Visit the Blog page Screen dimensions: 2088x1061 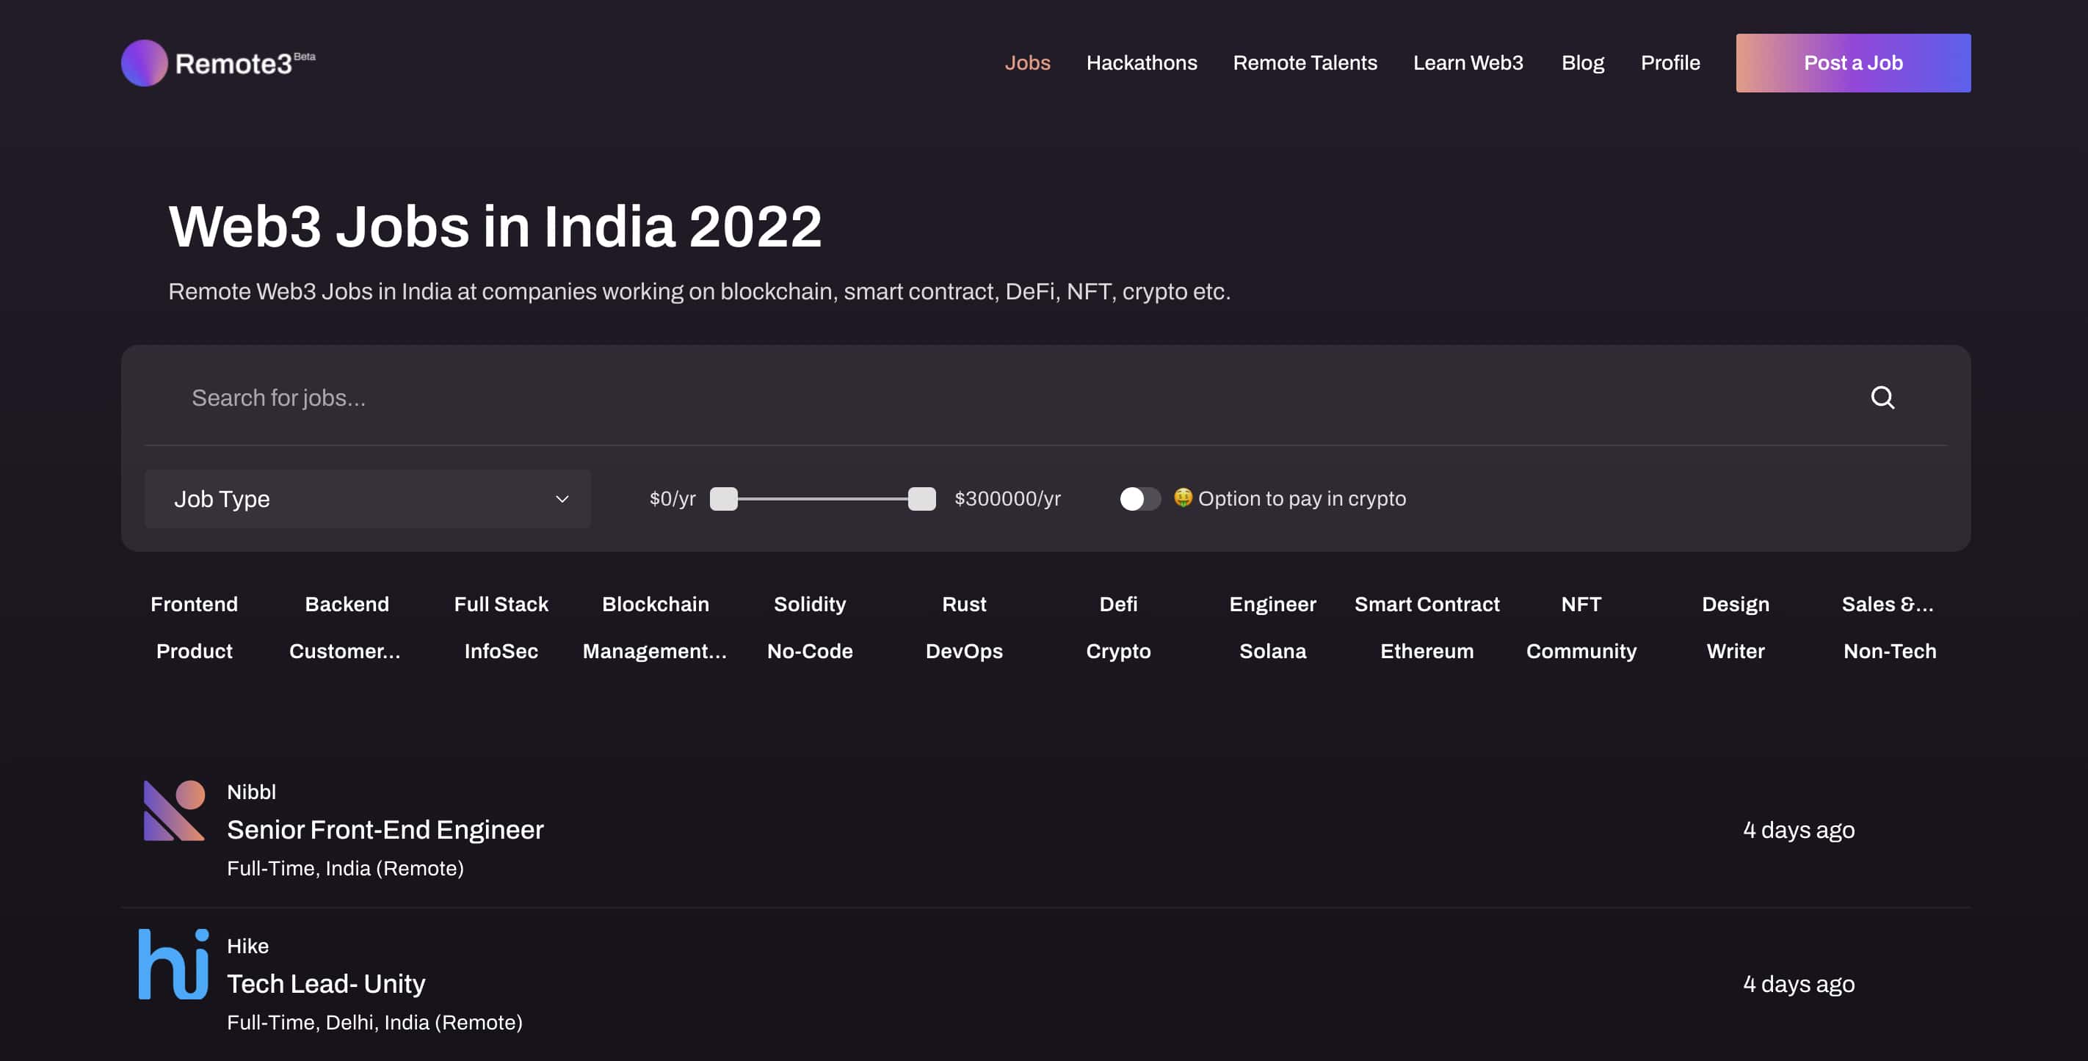point(1582,62)
